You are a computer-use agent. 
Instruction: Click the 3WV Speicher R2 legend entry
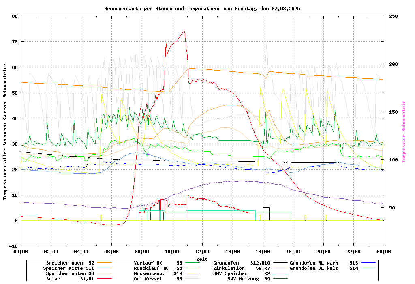tap(242, 273)
